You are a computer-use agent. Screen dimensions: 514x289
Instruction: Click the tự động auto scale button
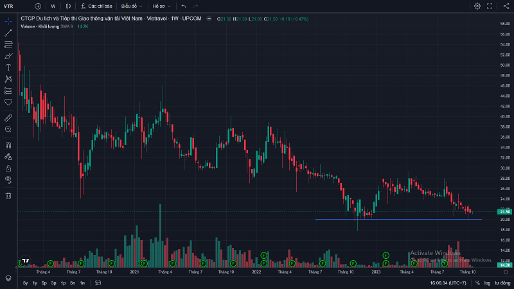[501, 283]
